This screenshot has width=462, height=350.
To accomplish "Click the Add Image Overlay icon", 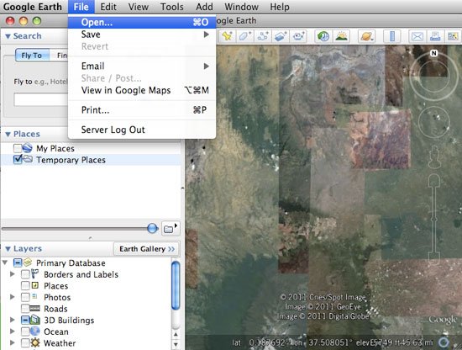I will point(281,36).
